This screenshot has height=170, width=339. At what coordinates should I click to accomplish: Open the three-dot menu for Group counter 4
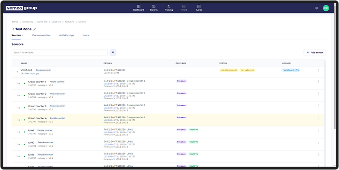point(319,118)
